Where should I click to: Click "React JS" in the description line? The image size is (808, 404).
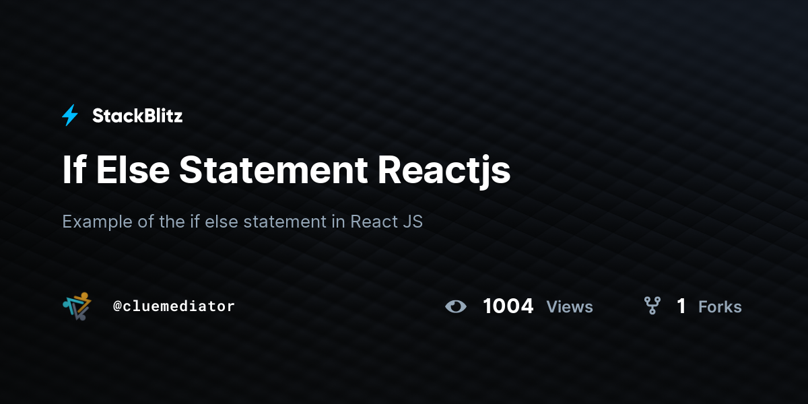(x=386, y=222)
